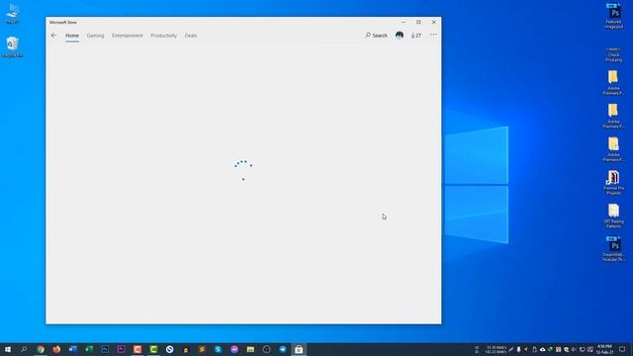Select the Check Price.png desktop file
The width and height of the screenshot is (633, 356).
pos(613,54)
